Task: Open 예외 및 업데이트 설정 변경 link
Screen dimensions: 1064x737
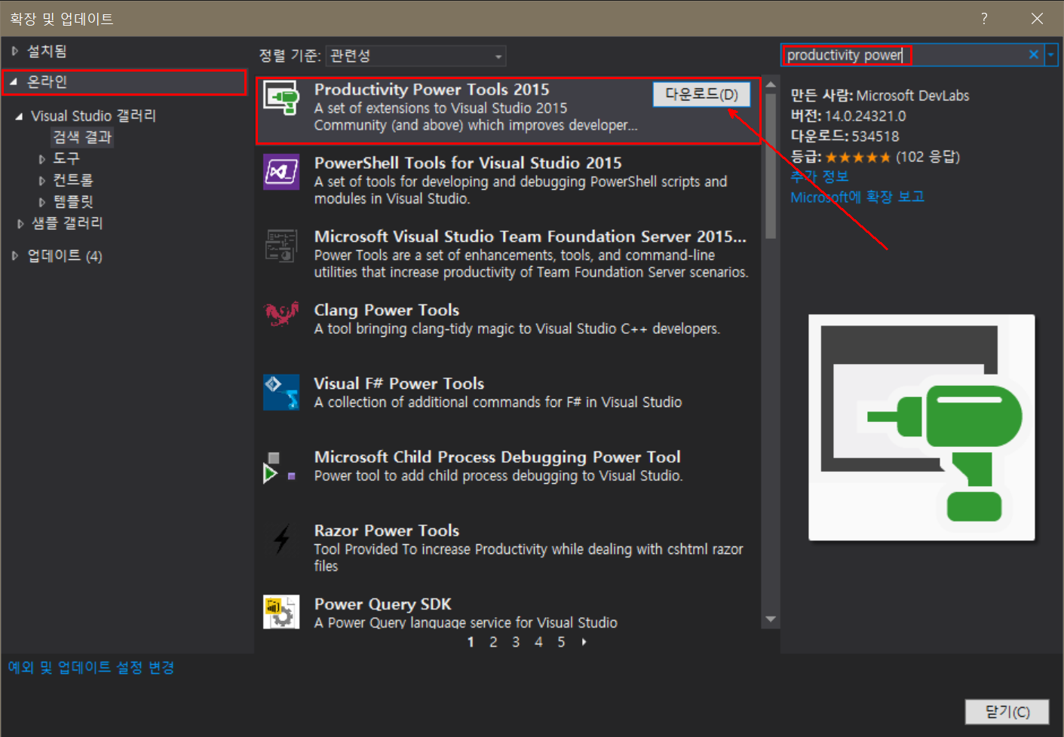Action: 91,667
